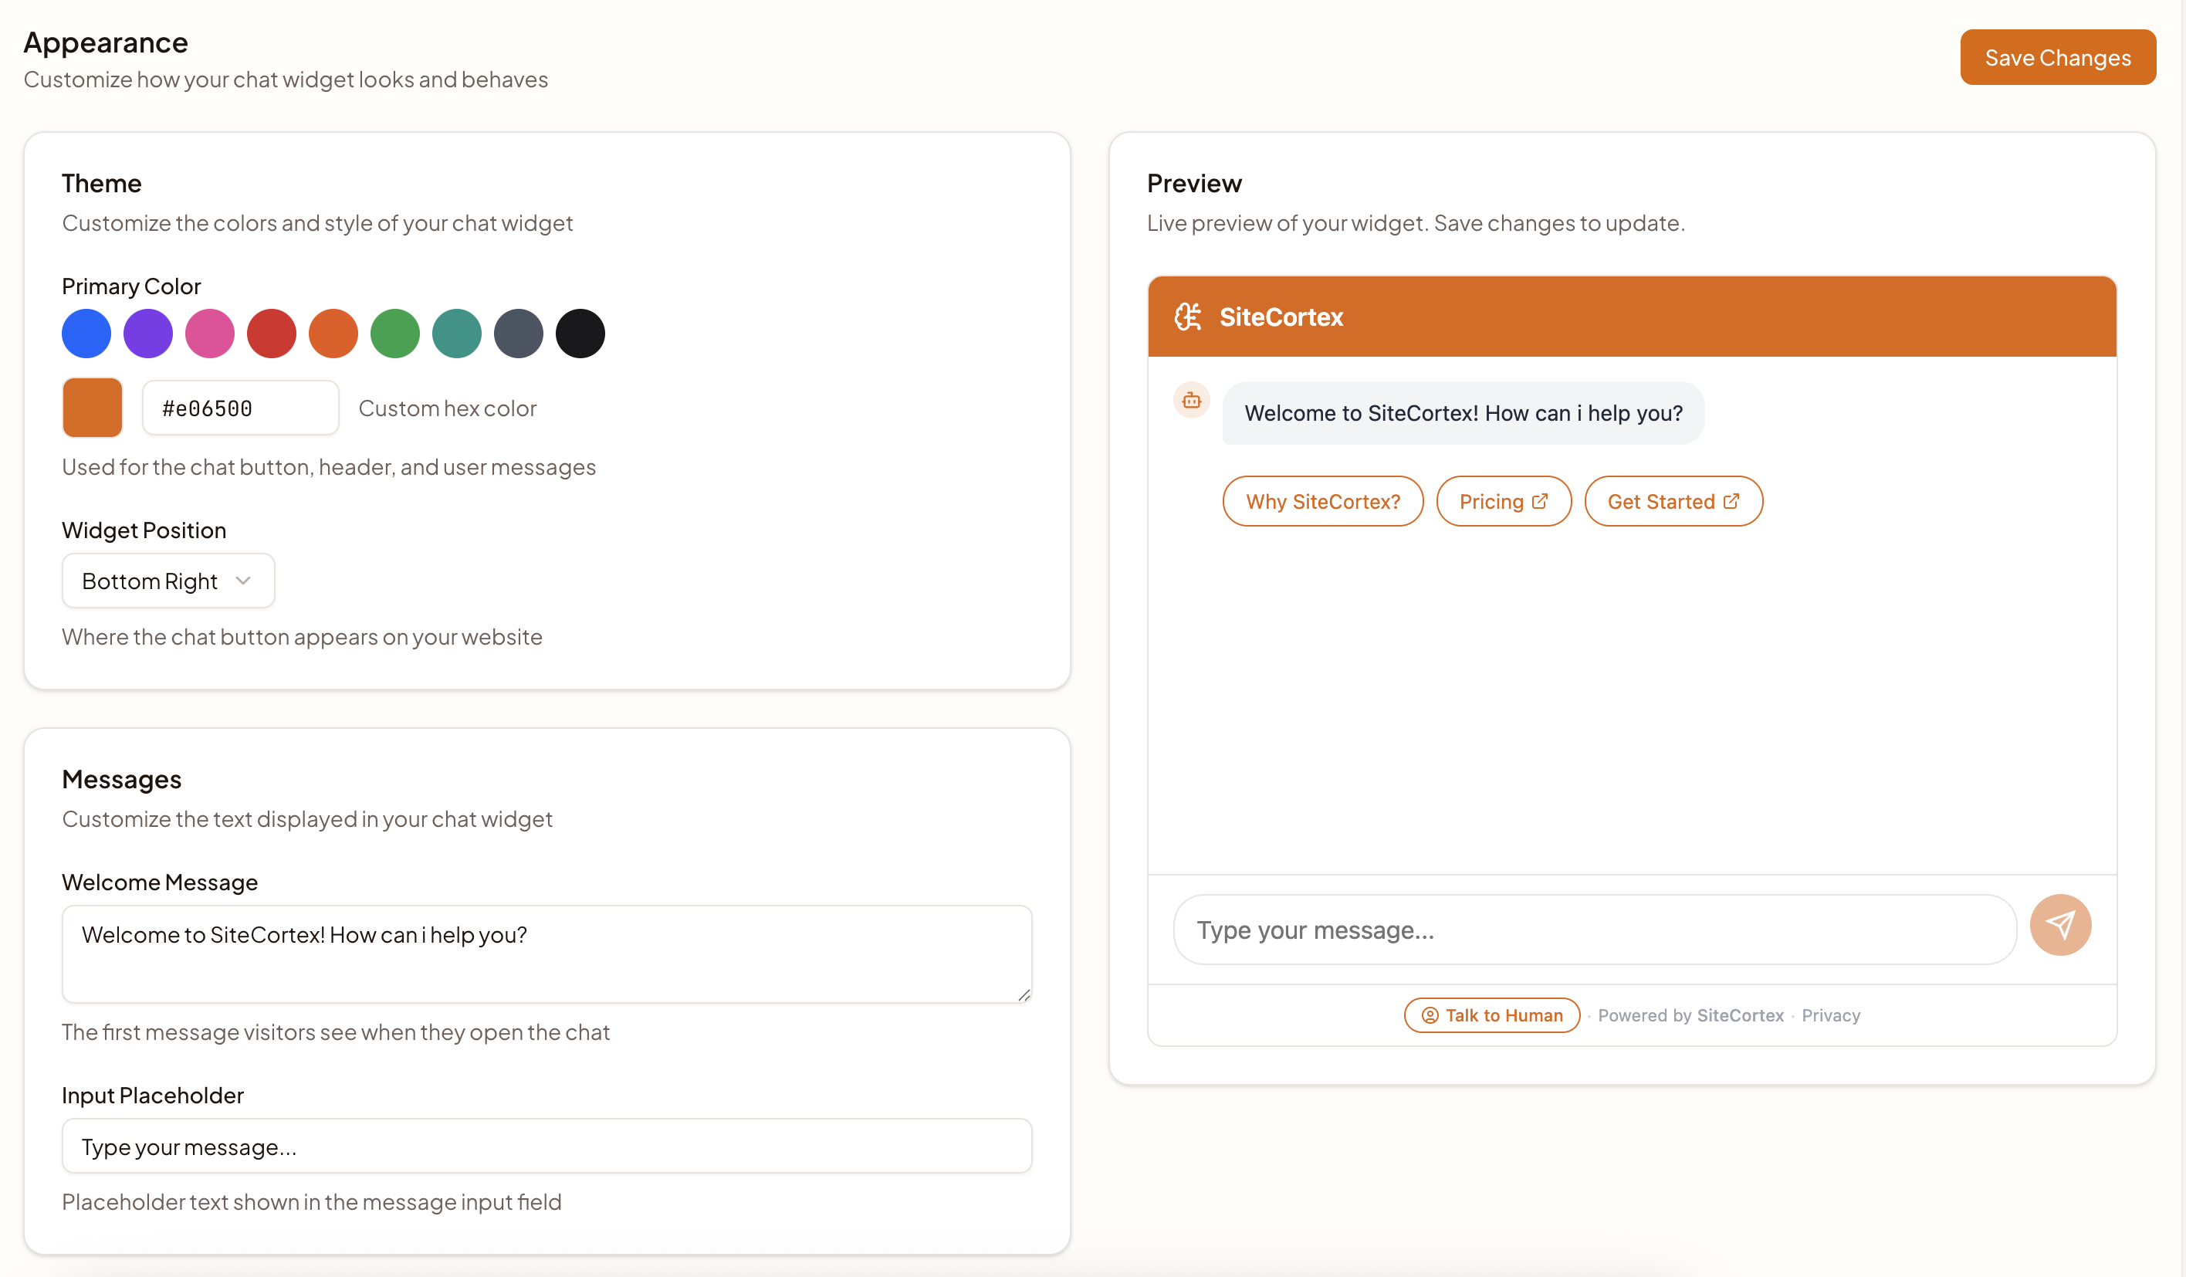Click the orange custom color preview square
This screenshot has height=1277, width=2186.
91,407
